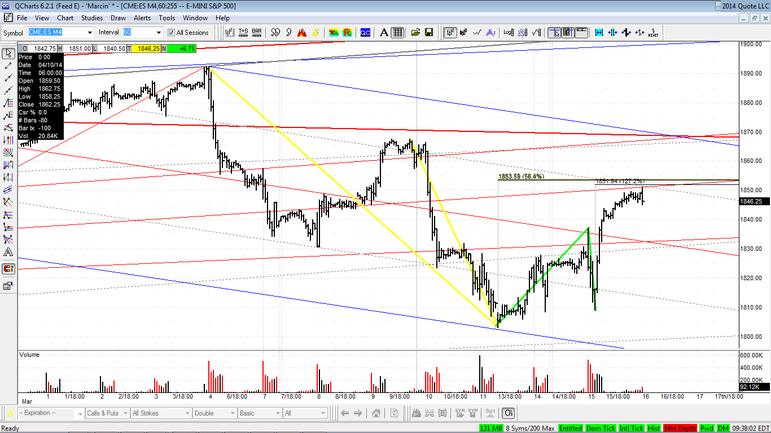This screenshot has width=771, height=433.
Task: Open the Alerts menu
Action: coord(142,18)
